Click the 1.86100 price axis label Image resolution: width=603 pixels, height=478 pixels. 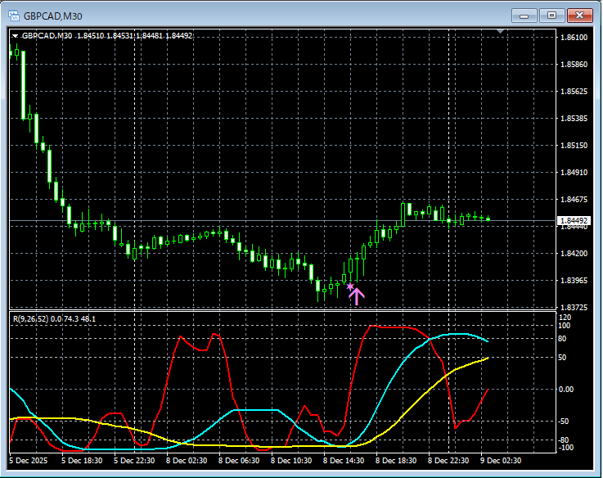tap(573, 38)
